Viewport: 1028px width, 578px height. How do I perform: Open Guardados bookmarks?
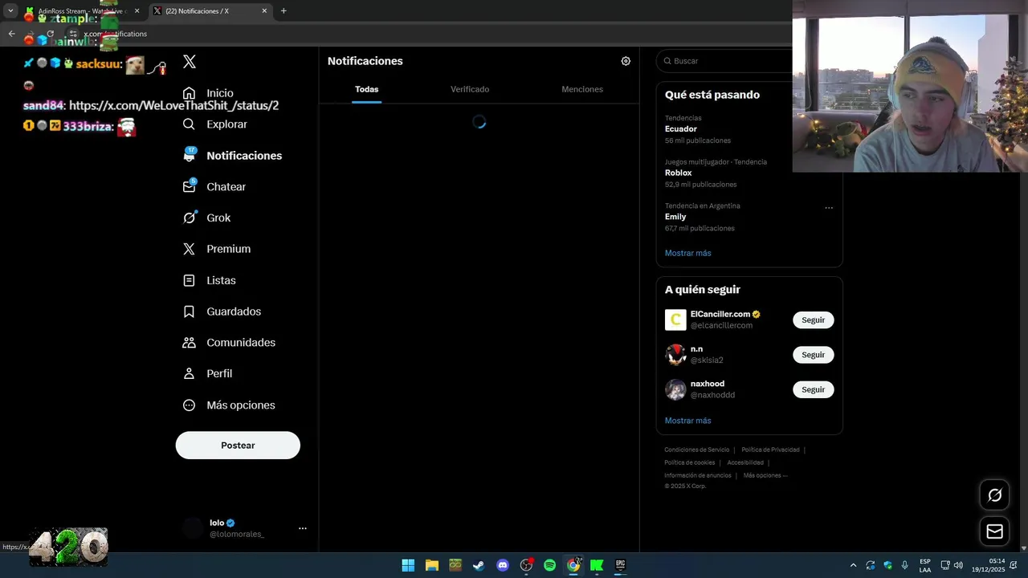click(222, 311)
